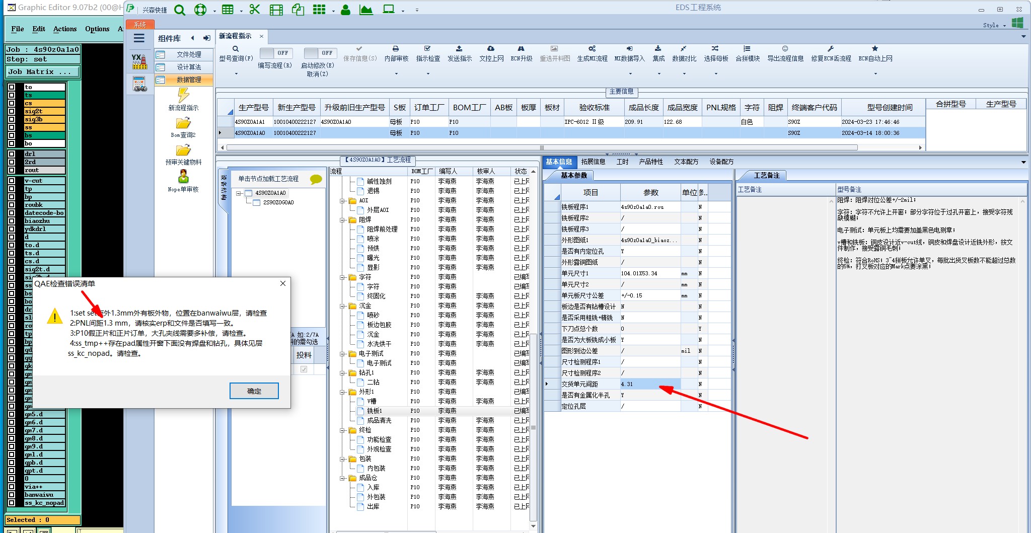Click main info table horizontal scrollbar
The height and width of the screenshot is (533, 1031).
(542, 147)
